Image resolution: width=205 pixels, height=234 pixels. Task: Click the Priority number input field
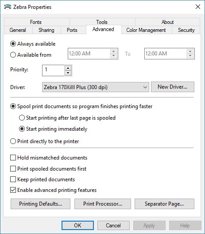(x=54, y=70)
